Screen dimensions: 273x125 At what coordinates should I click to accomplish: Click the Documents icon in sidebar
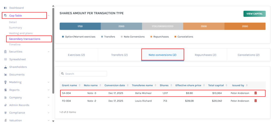click(6, 75)
